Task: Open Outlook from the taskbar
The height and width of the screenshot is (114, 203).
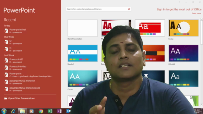Action: click(69, 111)
